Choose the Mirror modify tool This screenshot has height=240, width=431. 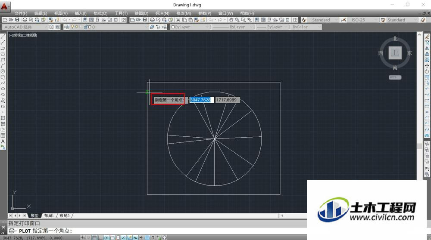(427, 48)
